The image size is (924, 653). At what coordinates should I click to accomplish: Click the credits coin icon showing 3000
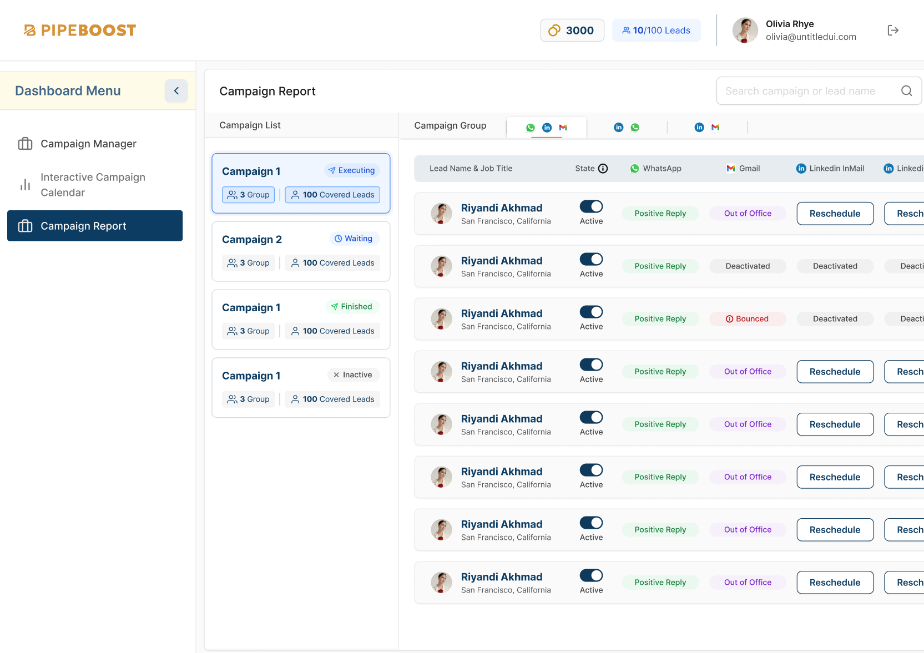point(554,31)
